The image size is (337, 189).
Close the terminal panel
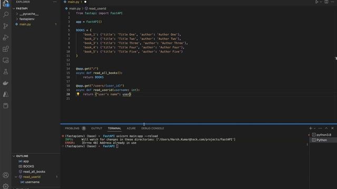[x=332, y=128]
